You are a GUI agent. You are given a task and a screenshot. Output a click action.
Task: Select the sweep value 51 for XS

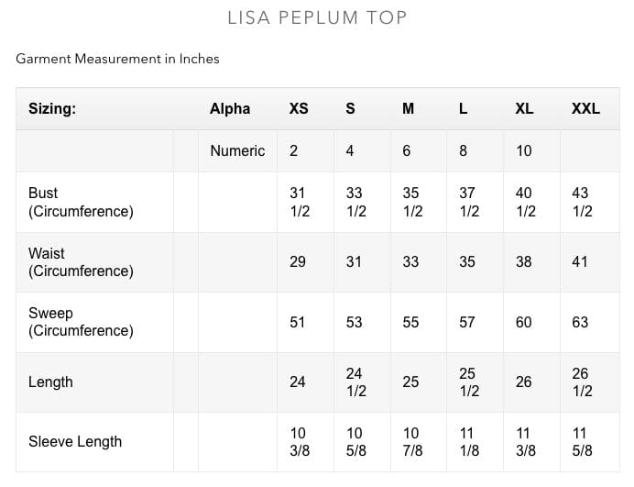pos(298,322)
